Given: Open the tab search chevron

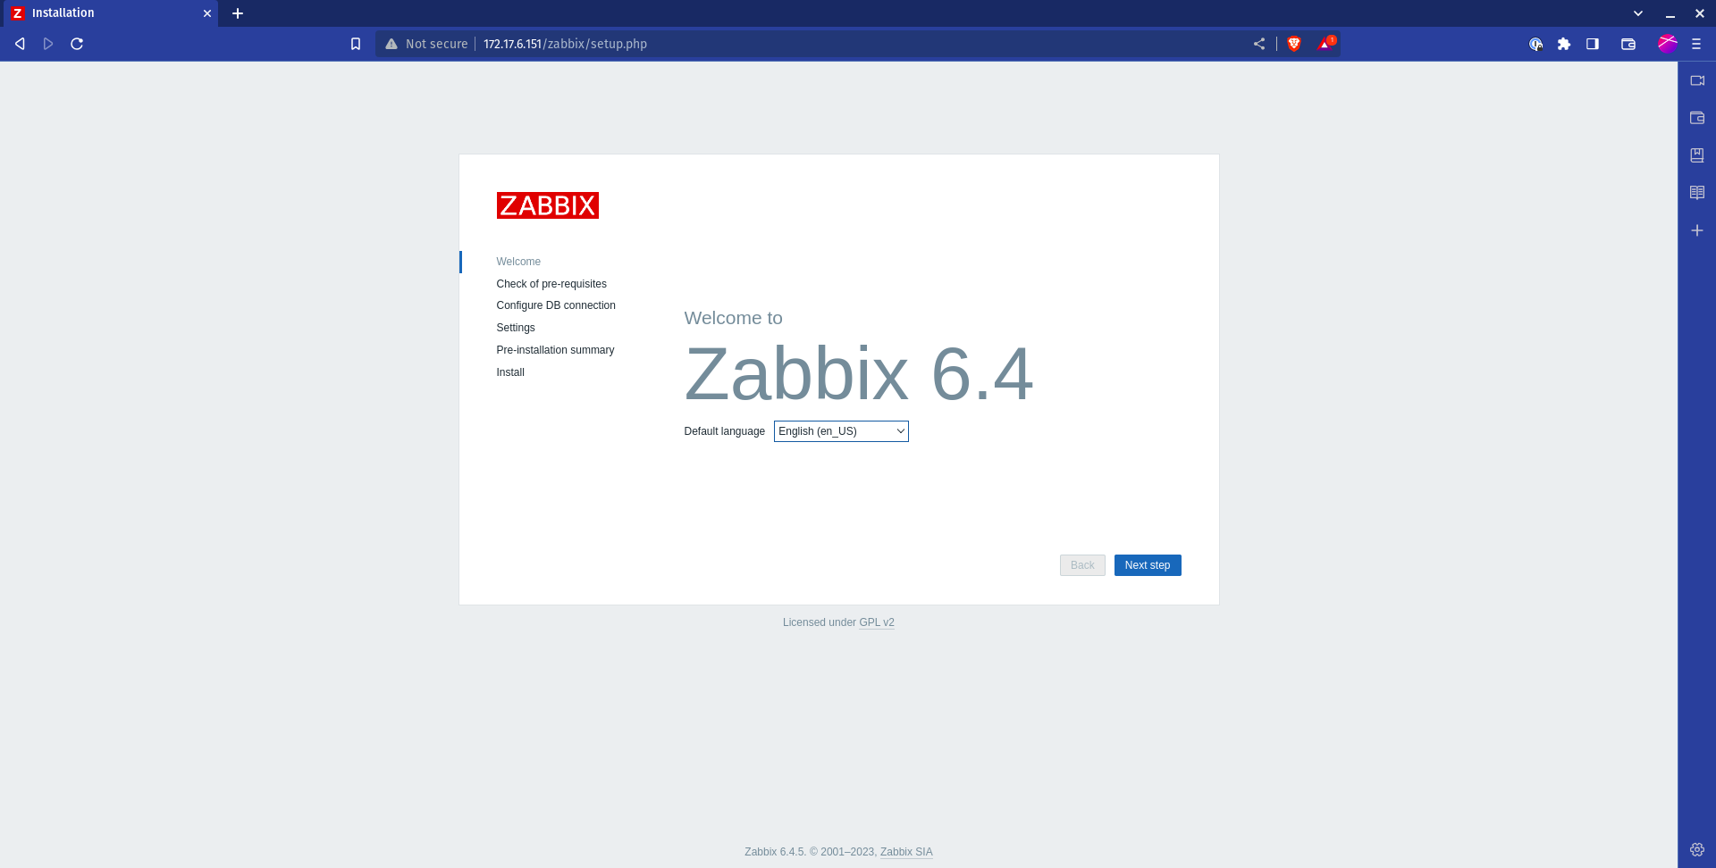Looking at the screenshot, I should click(x=1638, y=13).
